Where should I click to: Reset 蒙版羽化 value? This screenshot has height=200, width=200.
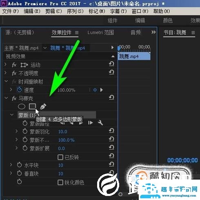[111, 131]
